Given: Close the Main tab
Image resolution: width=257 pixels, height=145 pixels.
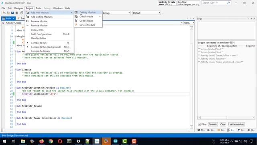Looking at the screenshot, I should tap(14, 19).
